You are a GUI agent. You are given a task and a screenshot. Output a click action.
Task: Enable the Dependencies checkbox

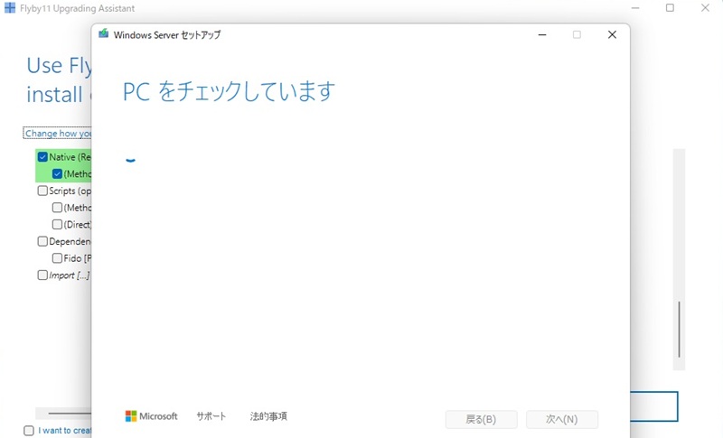[42, 241]
